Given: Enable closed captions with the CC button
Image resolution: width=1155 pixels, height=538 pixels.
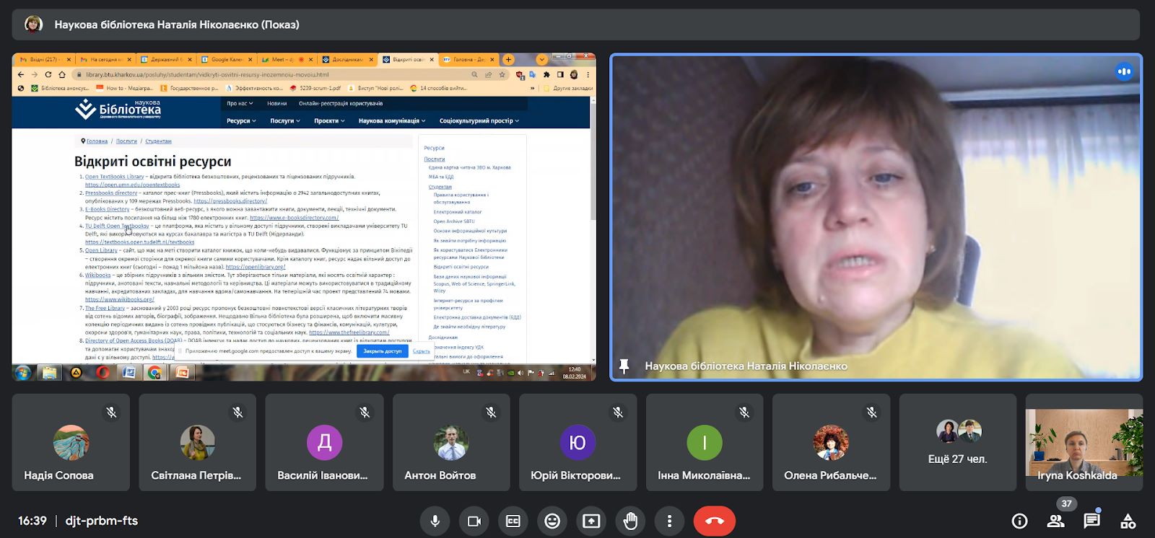Looking at the screenshot, I should click(x=513, y=521).
